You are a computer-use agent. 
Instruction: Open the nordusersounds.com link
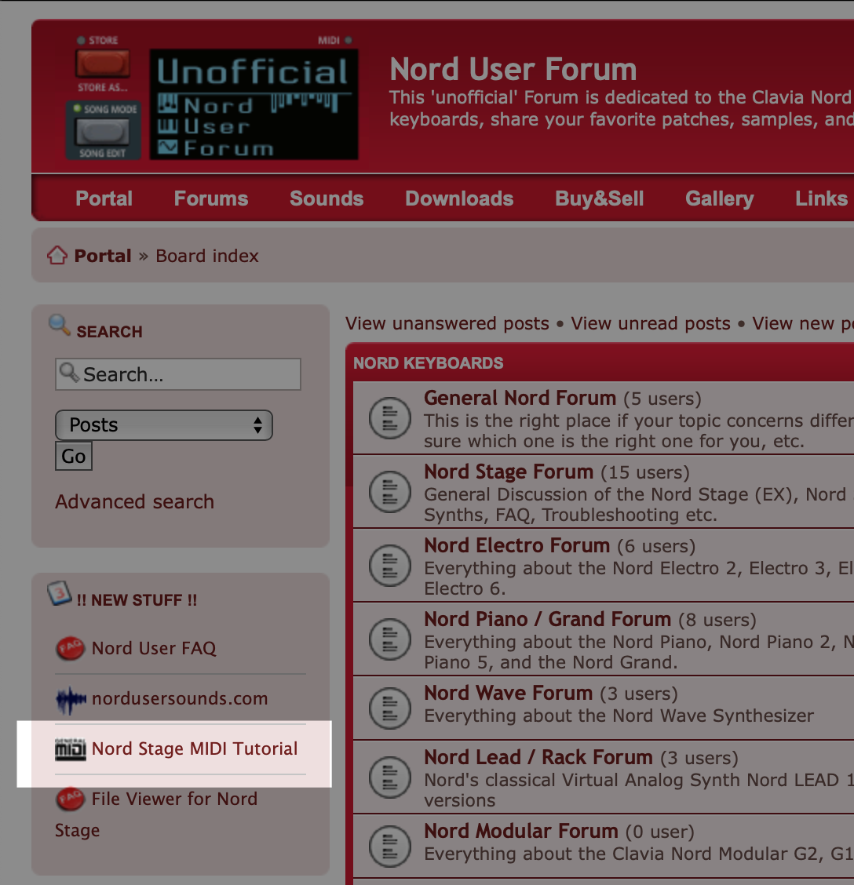click(x=180, y=699)
